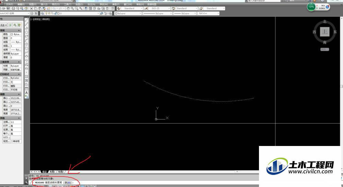This screenshot has width=343, height=187.
Task: Click the Copy icon in toolbar
Action: point(36,9)
